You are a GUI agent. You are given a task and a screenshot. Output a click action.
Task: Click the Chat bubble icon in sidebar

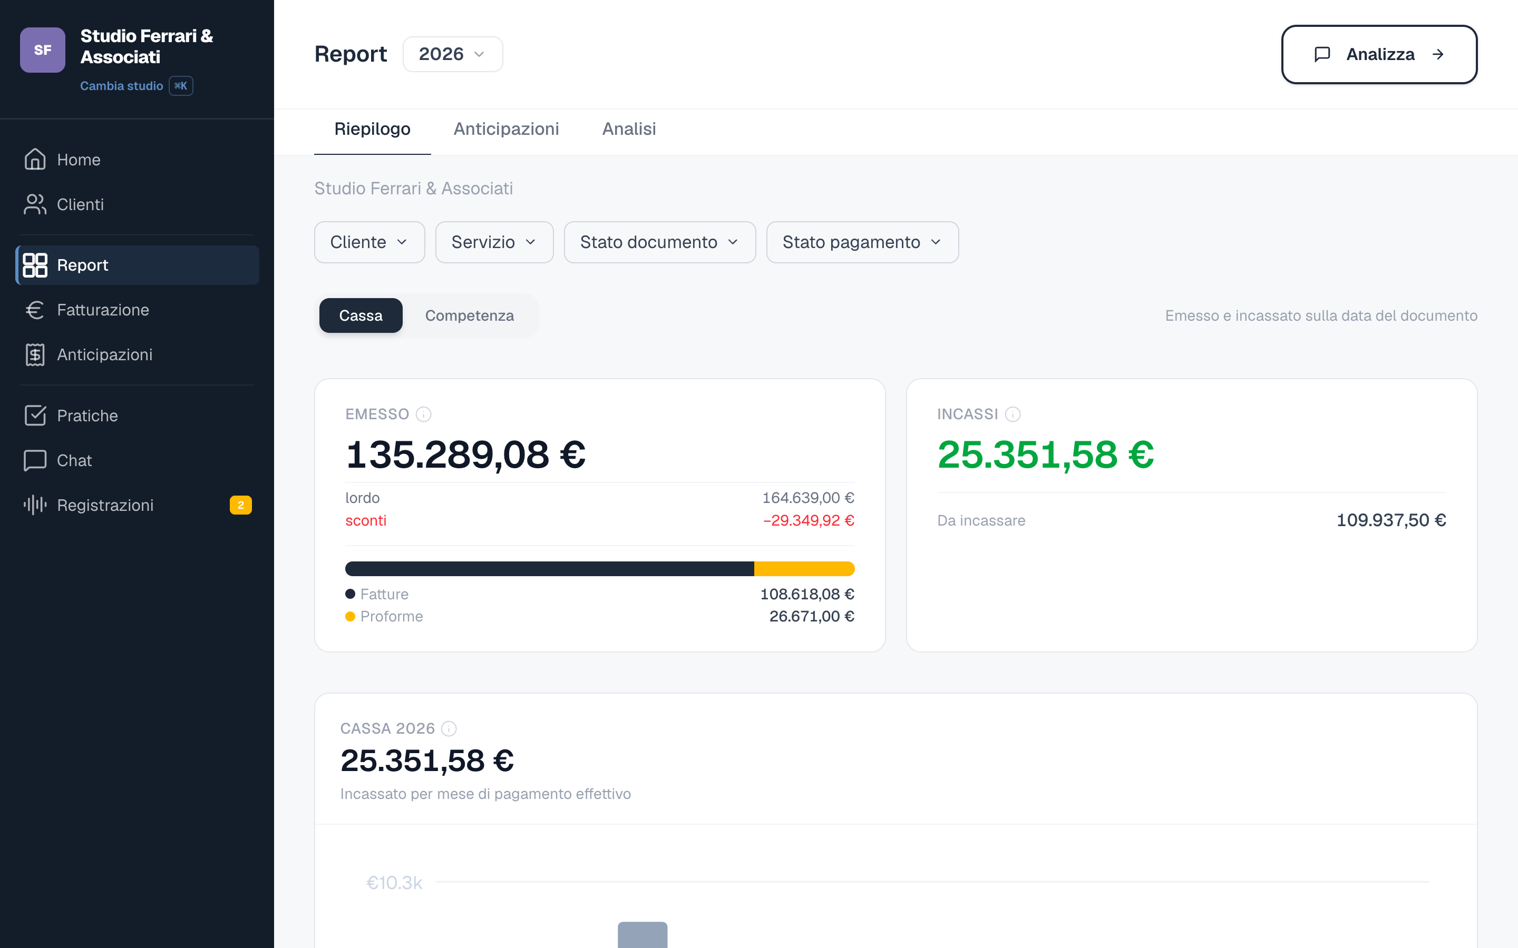[35, 460]
